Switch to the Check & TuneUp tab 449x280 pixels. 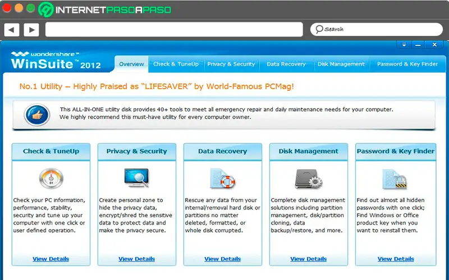[176, 64]
